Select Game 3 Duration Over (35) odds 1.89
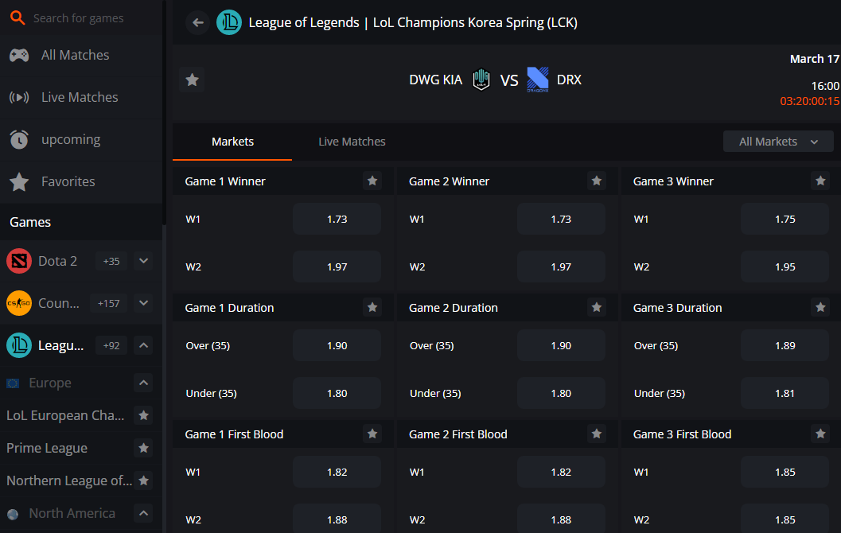The image size is (841, 533). (x=785, y=345)
